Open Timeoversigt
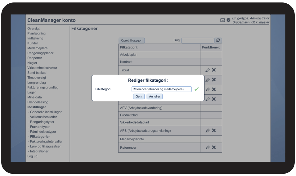 tap(37, 78)
